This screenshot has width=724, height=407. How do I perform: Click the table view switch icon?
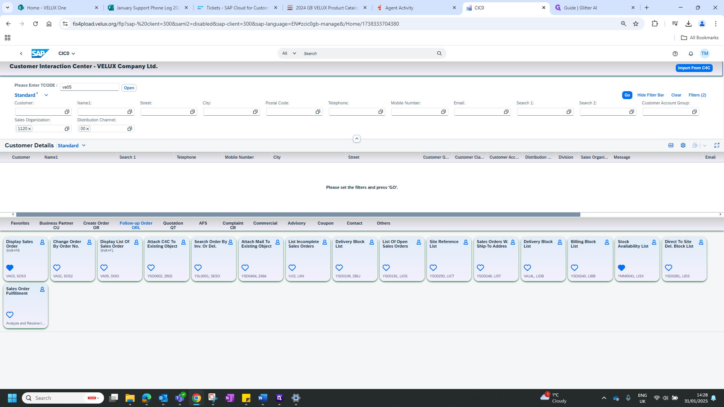pyautogui.click(x=671, y=145)
